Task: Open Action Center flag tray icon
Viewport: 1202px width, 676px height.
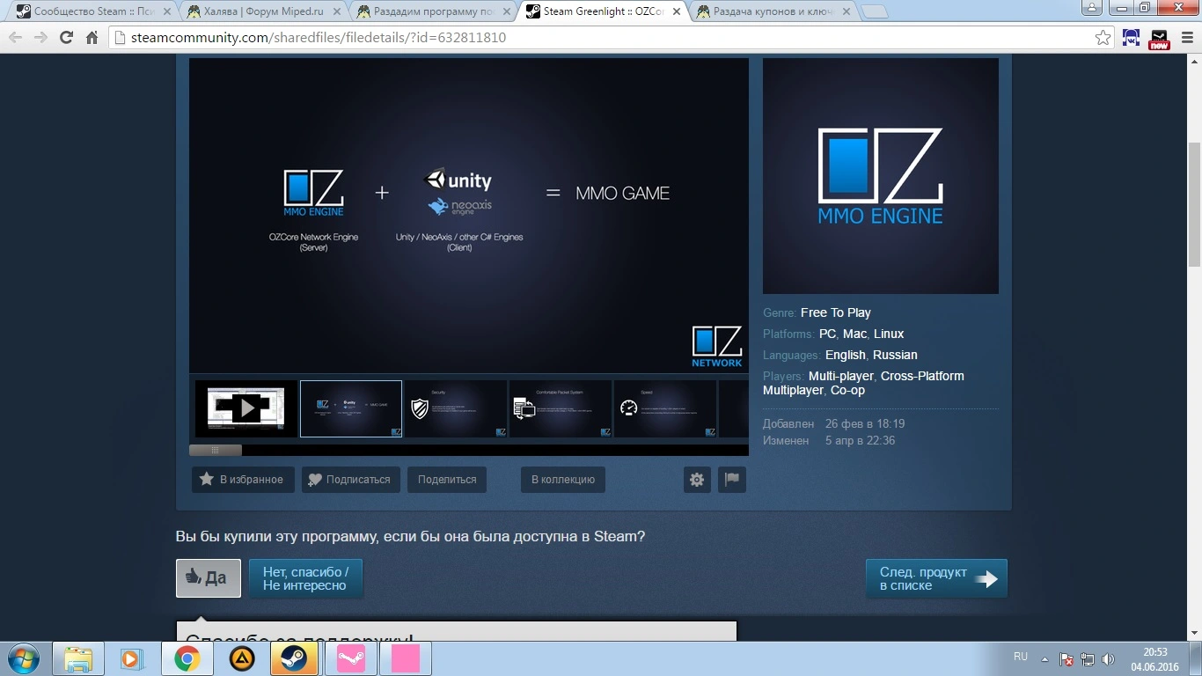Action: (x=1066, y=659)
